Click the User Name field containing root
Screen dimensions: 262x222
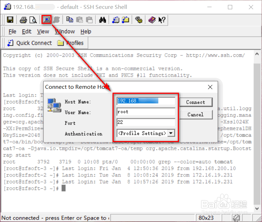(x=146, y=112)
